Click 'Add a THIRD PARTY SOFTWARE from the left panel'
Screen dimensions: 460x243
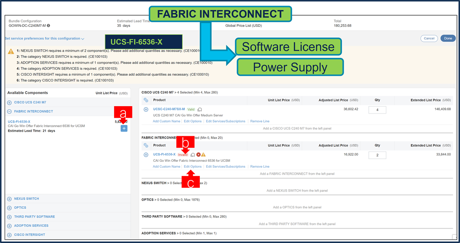point(297,224)
